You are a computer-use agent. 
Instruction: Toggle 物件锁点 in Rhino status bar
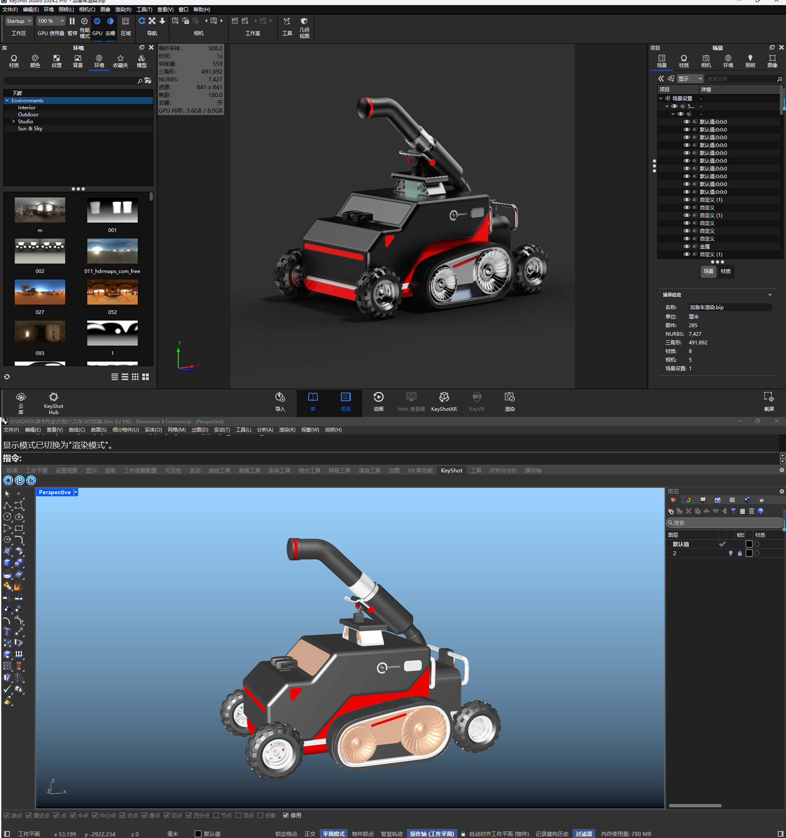coord(362,834)
